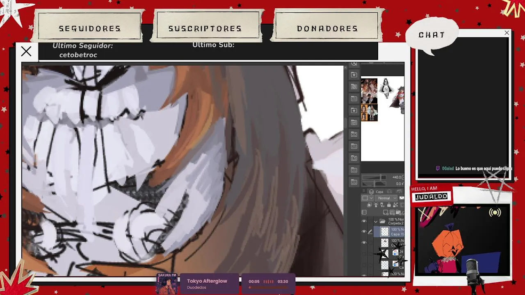Image resolution: width=525 pixels, height=295 pixels.
Task: Click the CHAT speech bubble
Action: tap(431, 35)
